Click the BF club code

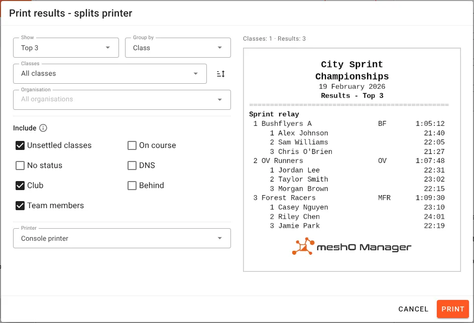(382, 123)
